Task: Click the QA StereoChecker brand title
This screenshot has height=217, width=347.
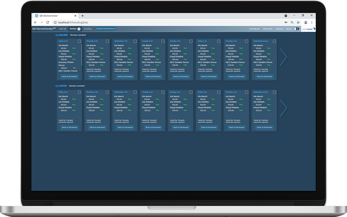Action: click(44, 29)
